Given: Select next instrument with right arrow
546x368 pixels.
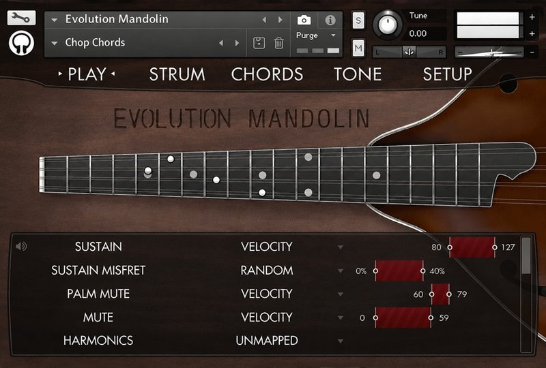Looking at the screenshot, I should pyautogui.click(x=281, y=20).
